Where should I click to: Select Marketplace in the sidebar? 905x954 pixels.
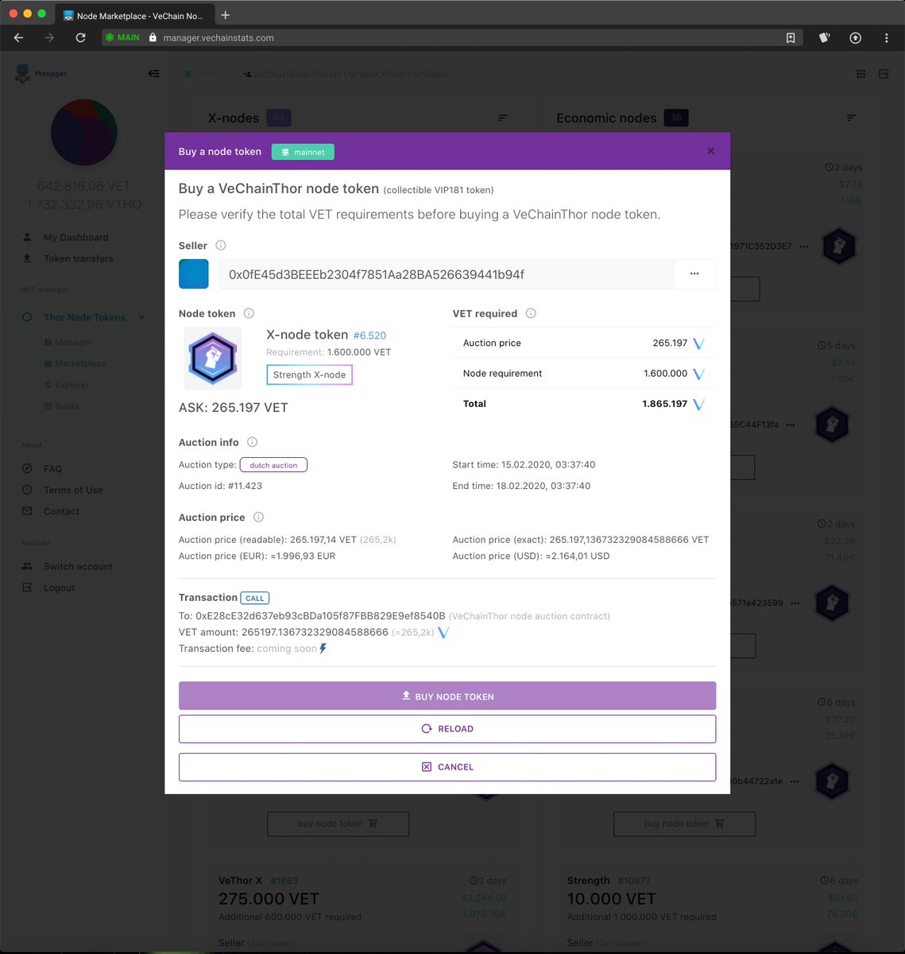(x=80, y=363)
